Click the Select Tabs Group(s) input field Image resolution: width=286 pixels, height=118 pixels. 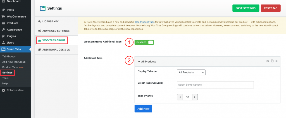[215, 85]
